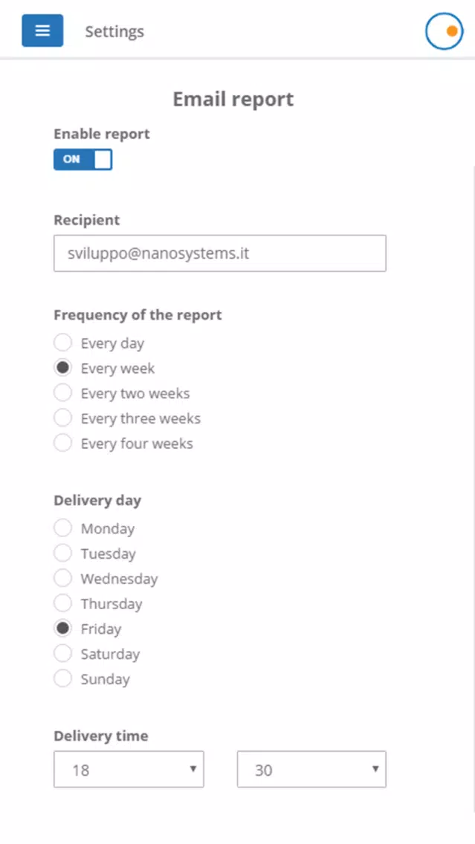Toggle the Enable report switch off

tap(83, 159)
